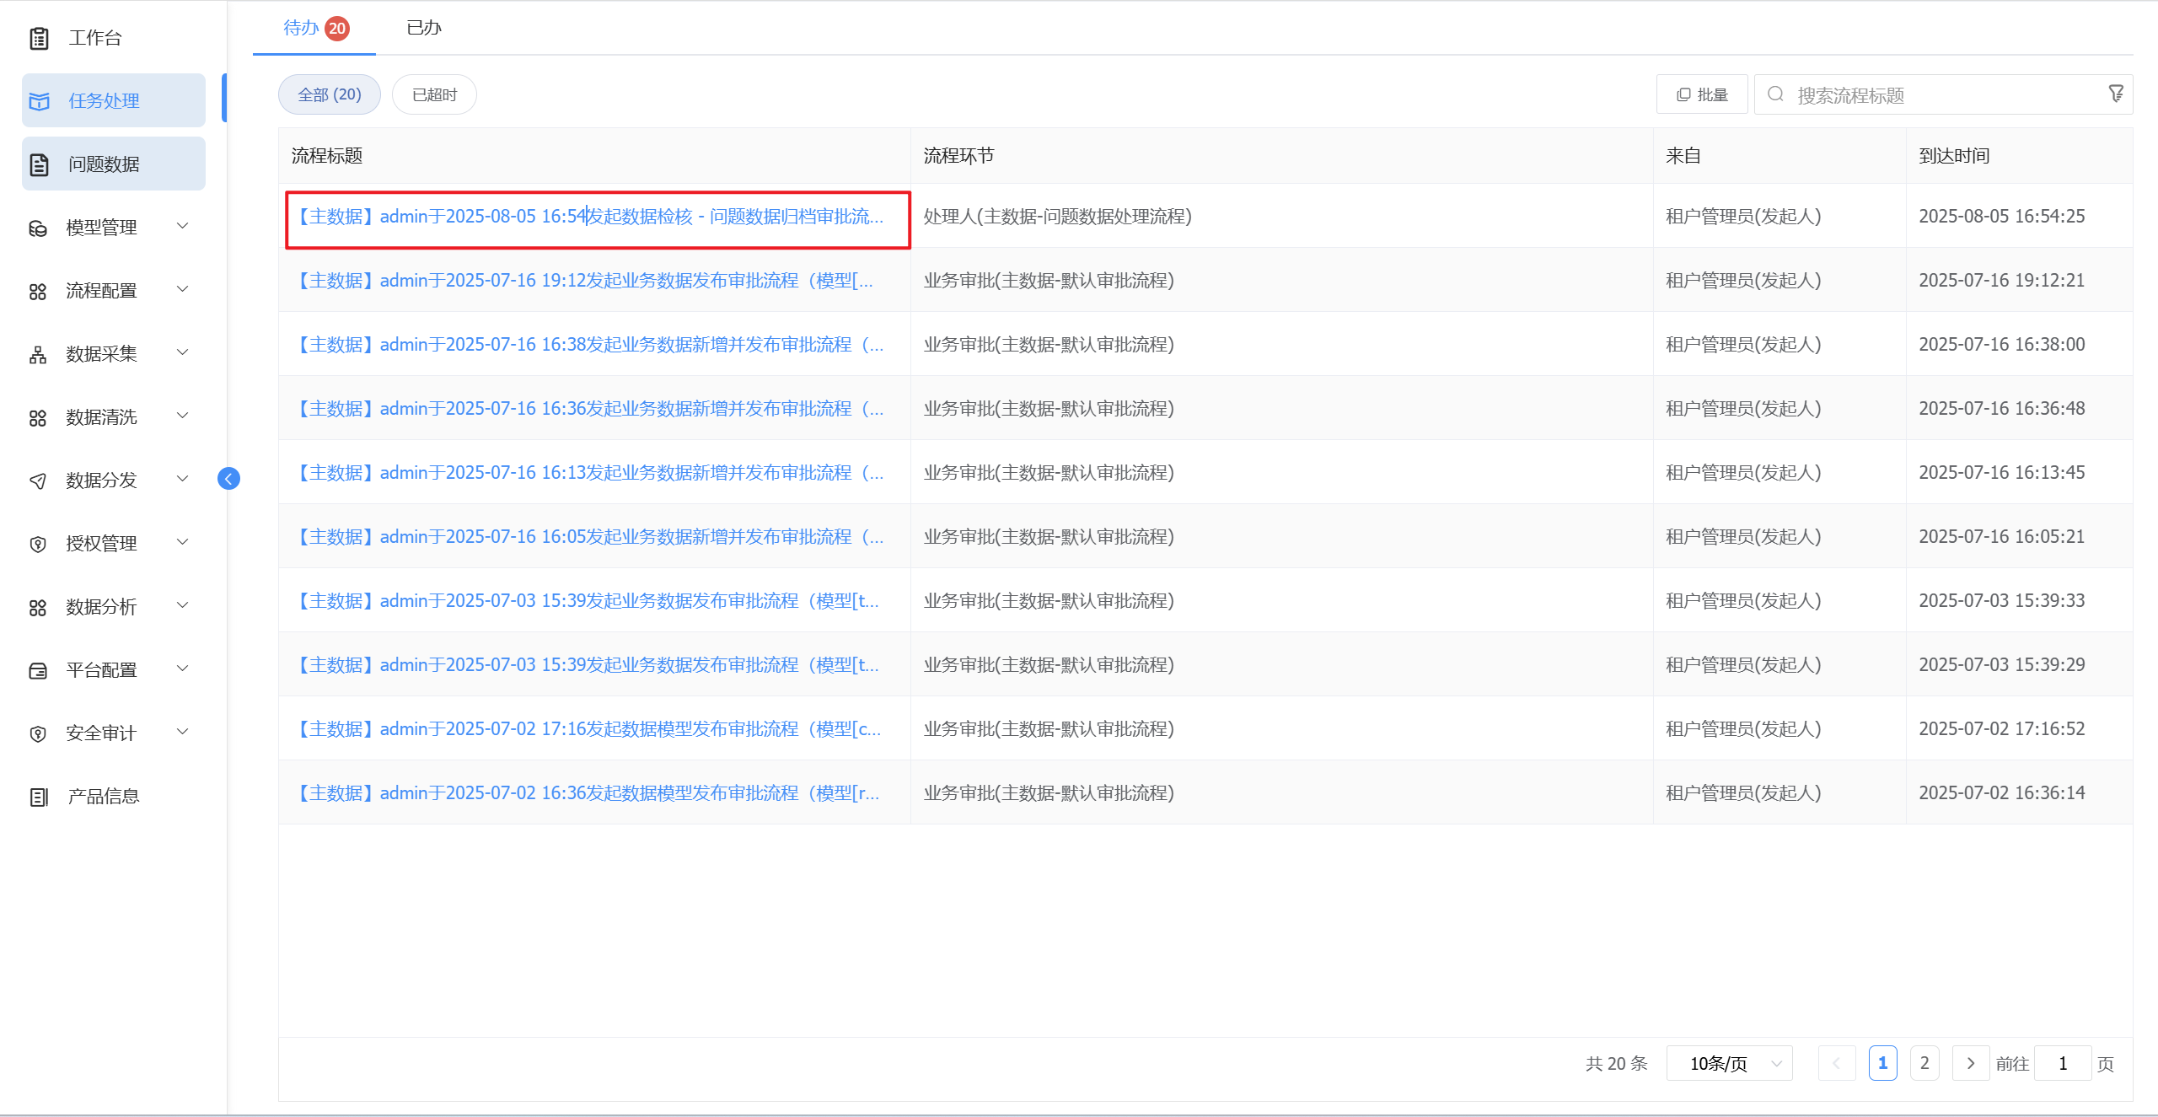Image resolution: width=2158 pixels, height=1117 pixels.
Task: Click the next page arrow
Action: [x=1970, y=1063]
